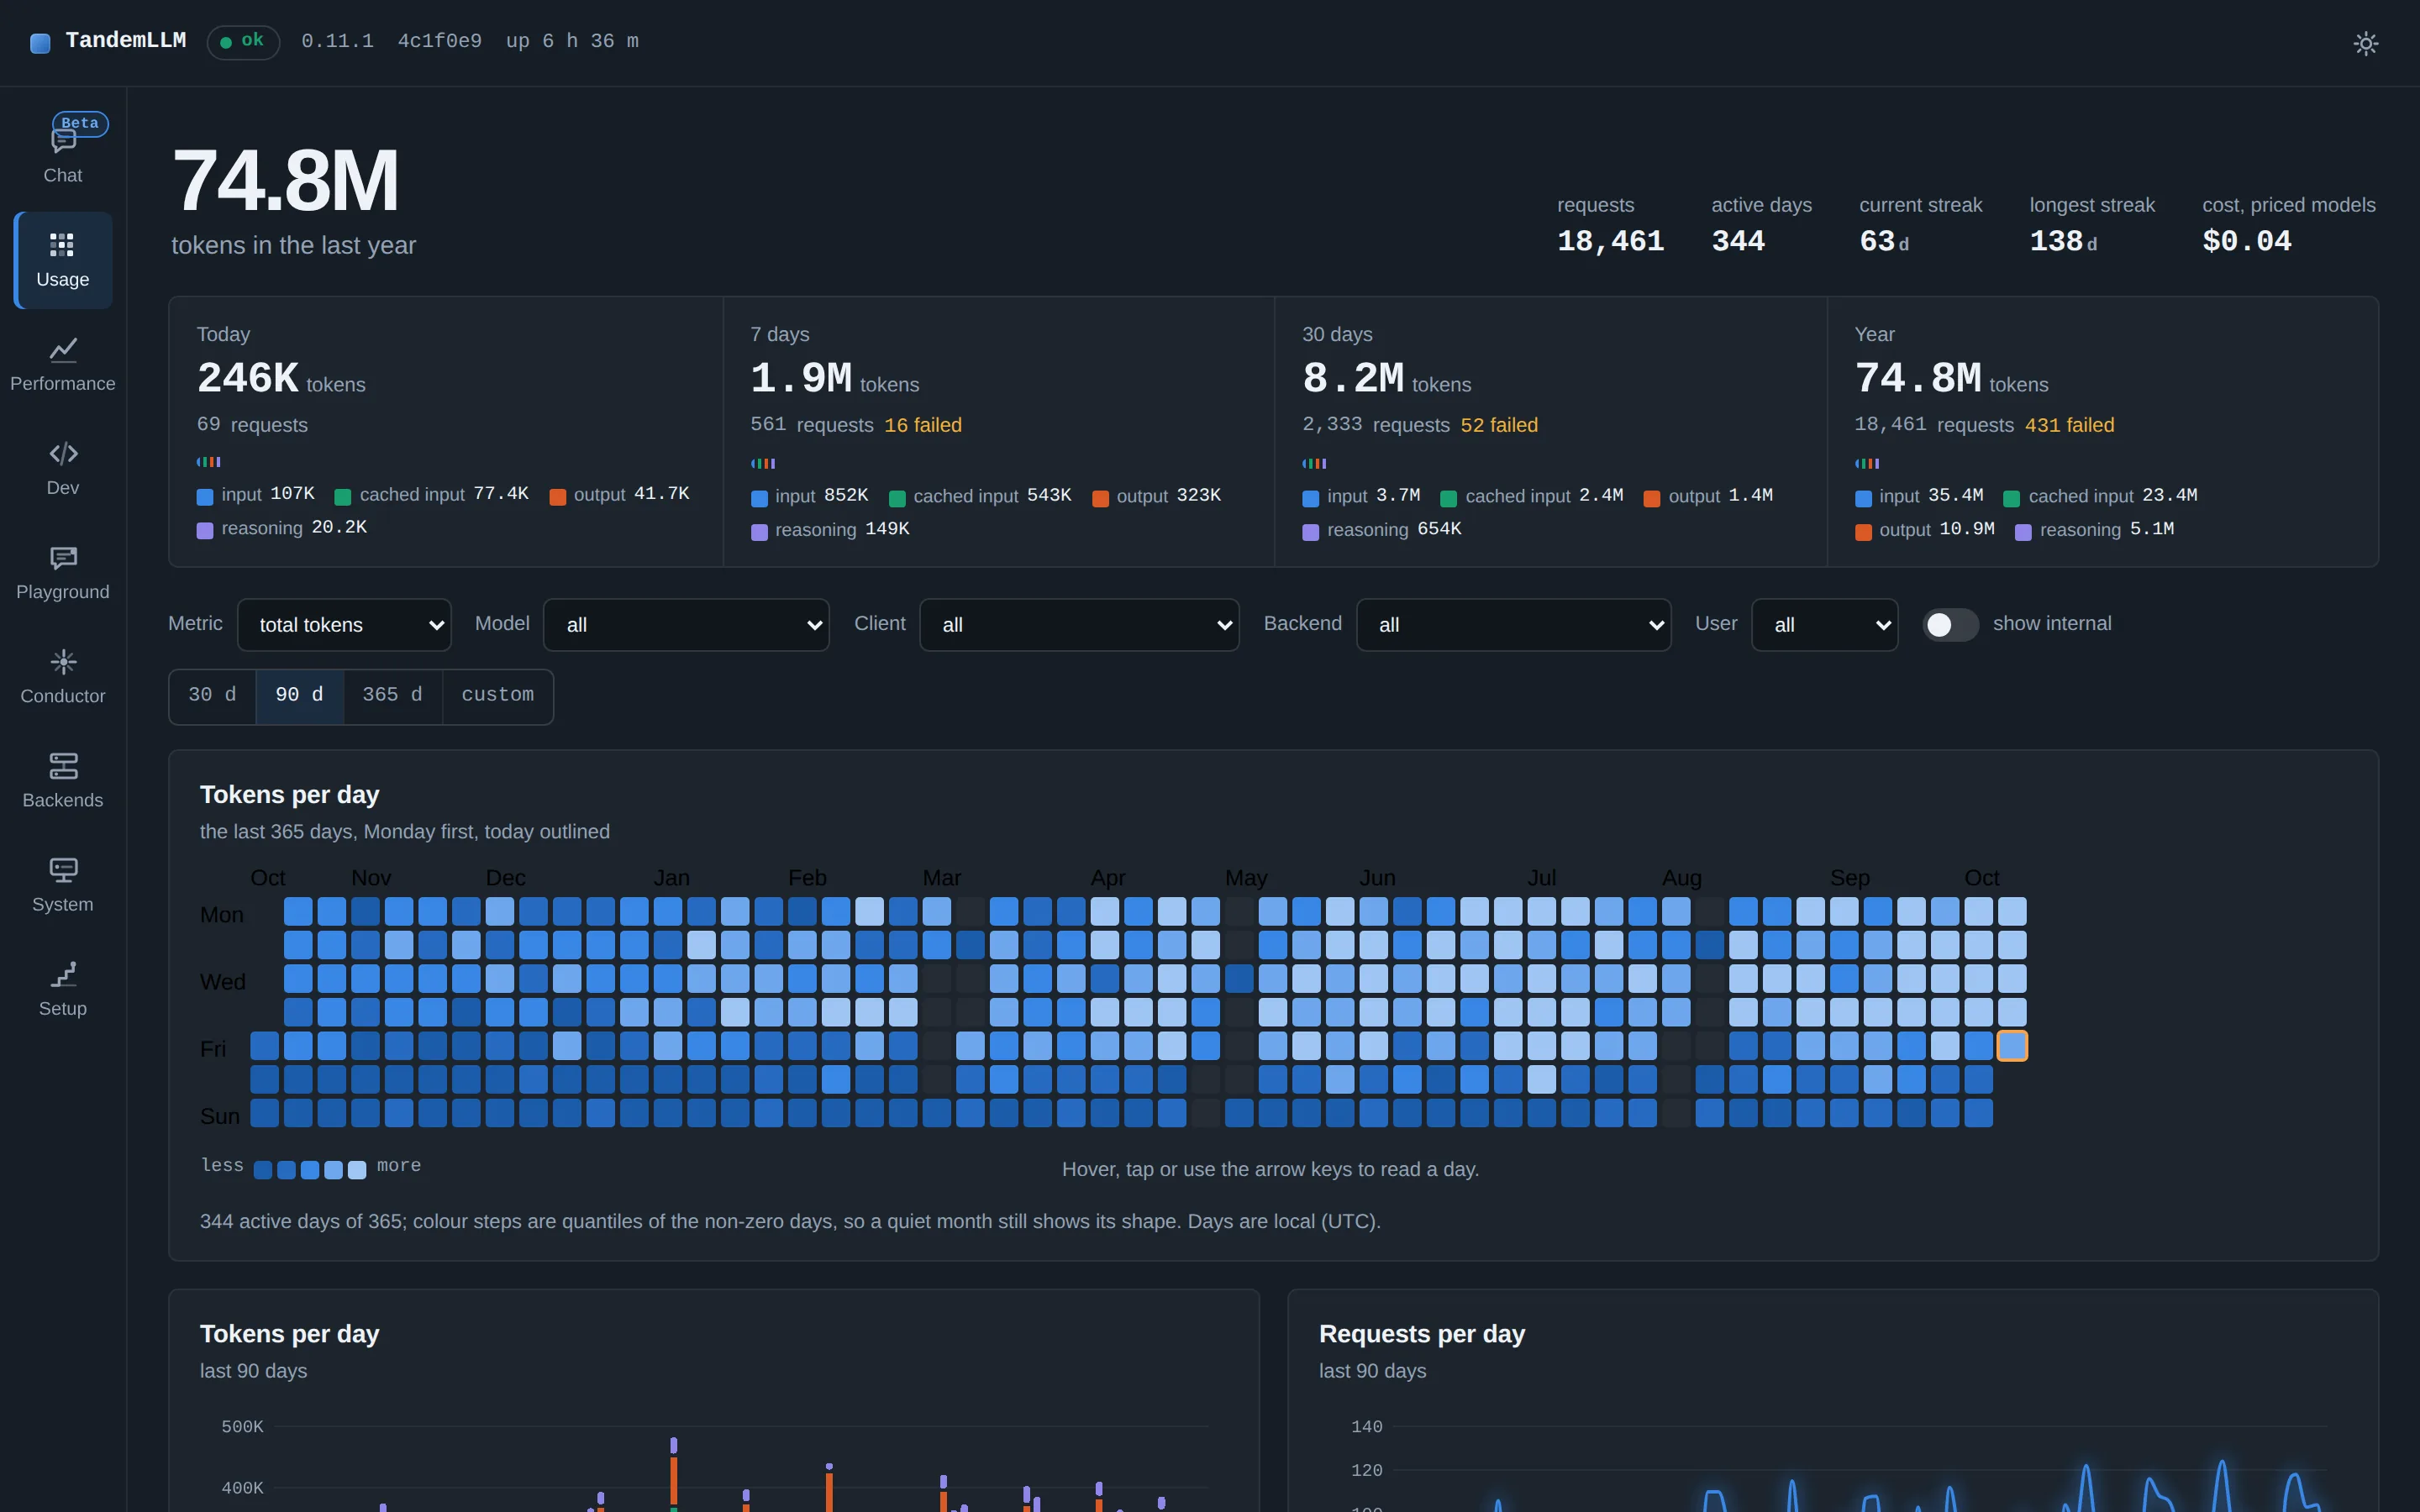Select the 90 d range tab
The width and height of the screenshot is (2420, 1512).
(x=299, y=696)
